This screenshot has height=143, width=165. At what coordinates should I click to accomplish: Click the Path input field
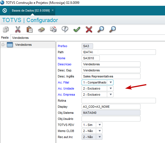119,52
